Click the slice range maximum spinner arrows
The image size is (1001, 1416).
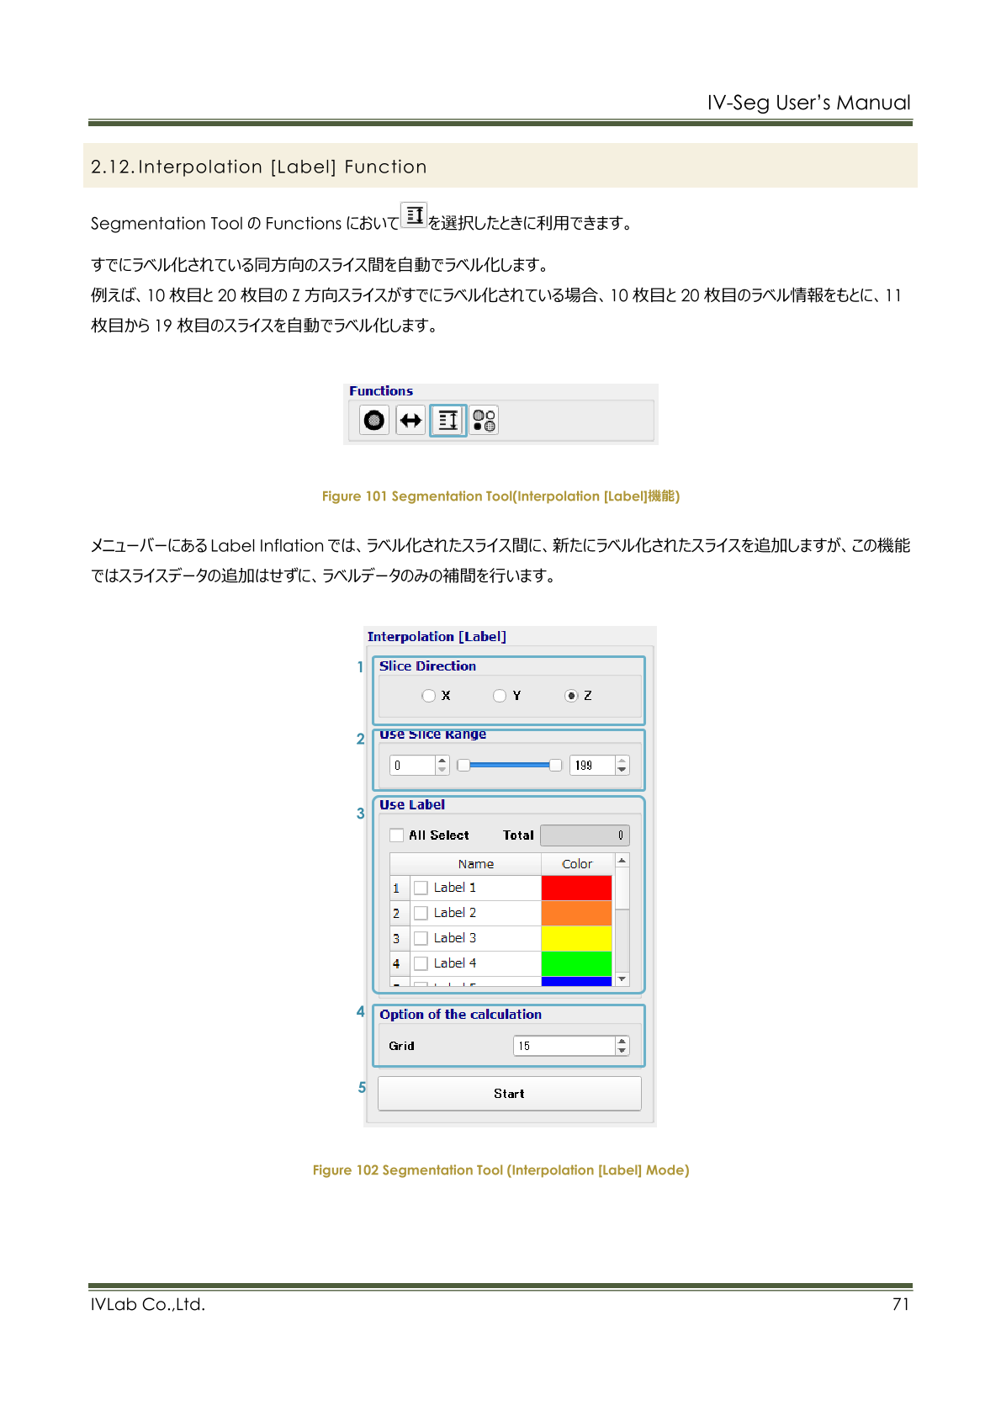(x=622, y=765)
